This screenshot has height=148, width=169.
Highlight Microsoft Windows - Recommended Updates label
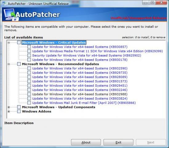61,64
